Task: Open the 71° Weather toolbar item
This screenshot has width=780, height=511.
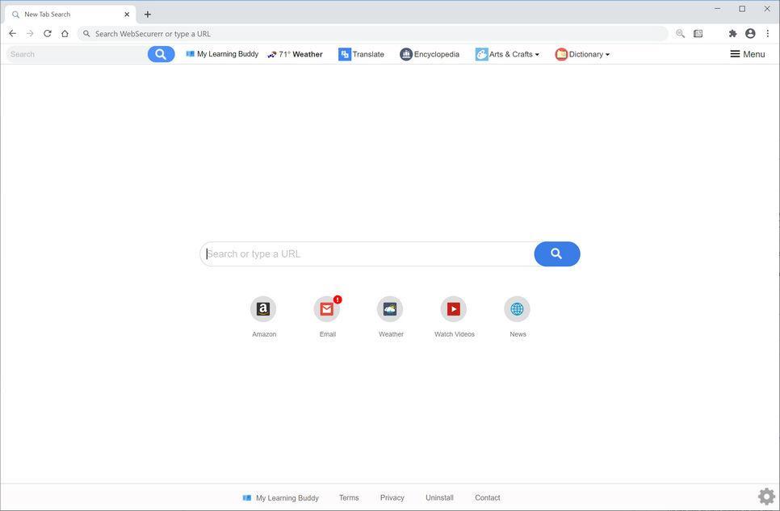Action: click(295, 54)
